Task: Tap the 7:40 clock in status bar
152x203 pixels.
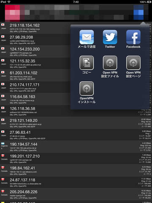Action: click(x=76, y=2)
